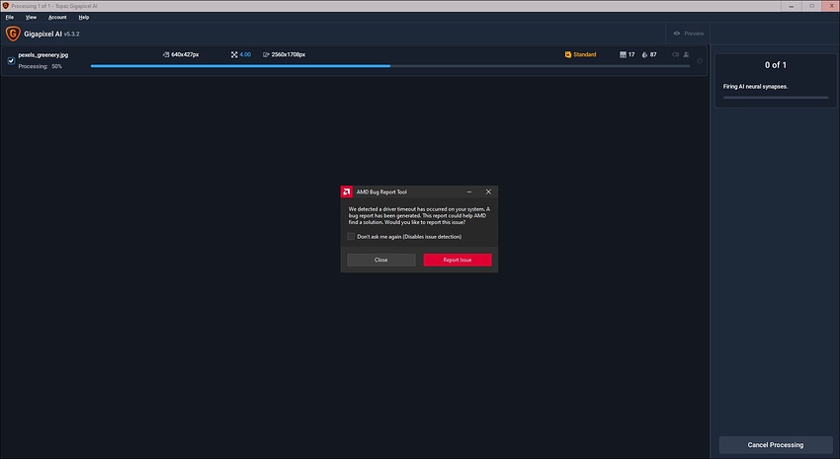This screenshot has width=840, height=459.
Task: Click the scale factor icon beside 4.00
Action: (234, 54)
